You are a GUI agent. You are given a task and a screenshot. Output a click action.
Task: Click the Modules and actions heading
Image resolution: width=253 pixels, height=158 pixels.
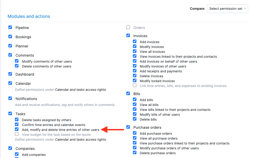coord(29,17)
